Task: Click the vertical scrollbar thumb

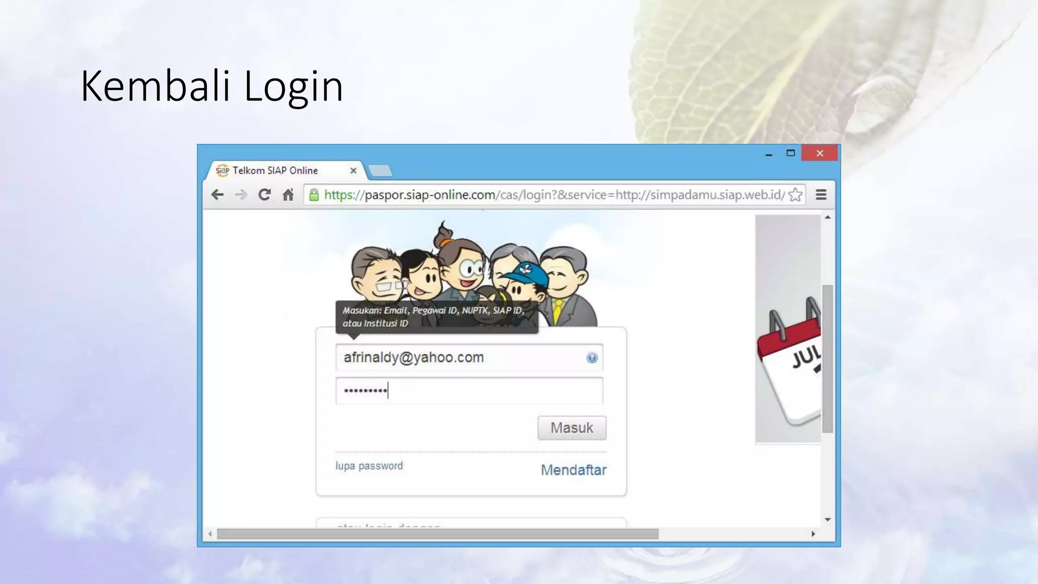Action: pos(828,359)
